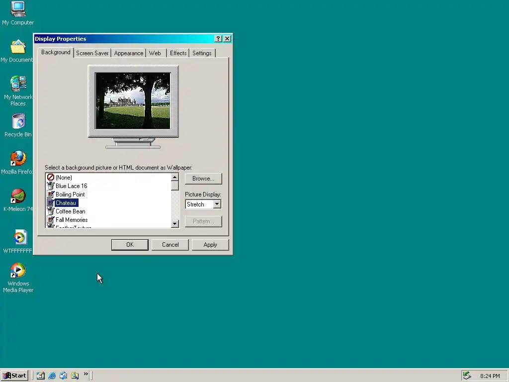Viewport: 509px width, 382px height.
Task: Click the taskbar clock 8:24 PM
Action: 490,376
